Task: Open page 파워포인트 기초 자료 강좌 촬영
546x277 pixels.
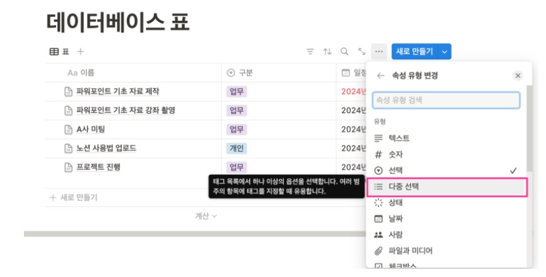Action: pyautogui.click(x=125, y=111)
